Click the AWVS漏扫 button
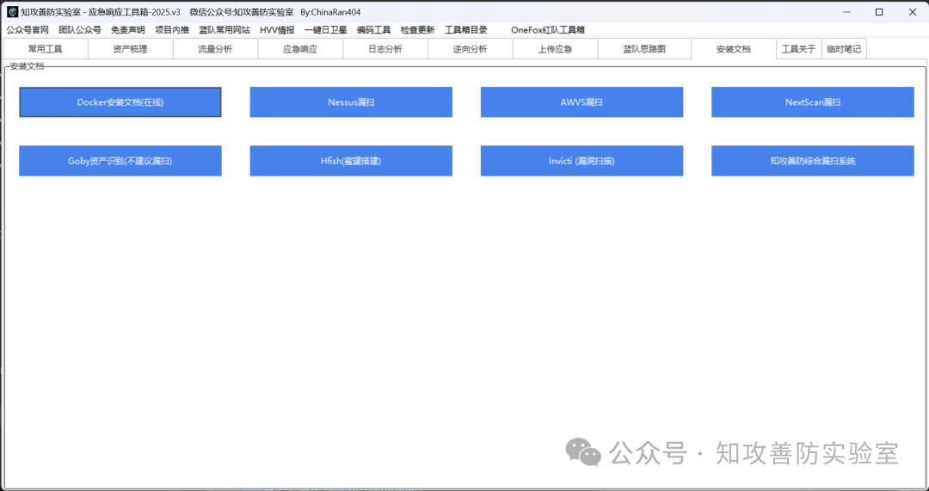The width and height of the screenshot is (929, 491). click(581, 101)
